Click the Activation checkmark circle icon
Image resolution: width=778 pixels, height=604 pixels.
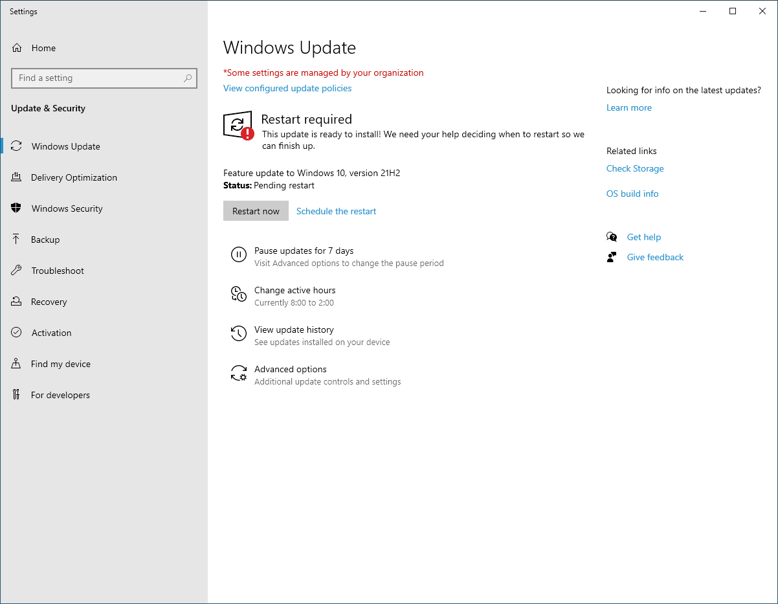pos(17,333)
